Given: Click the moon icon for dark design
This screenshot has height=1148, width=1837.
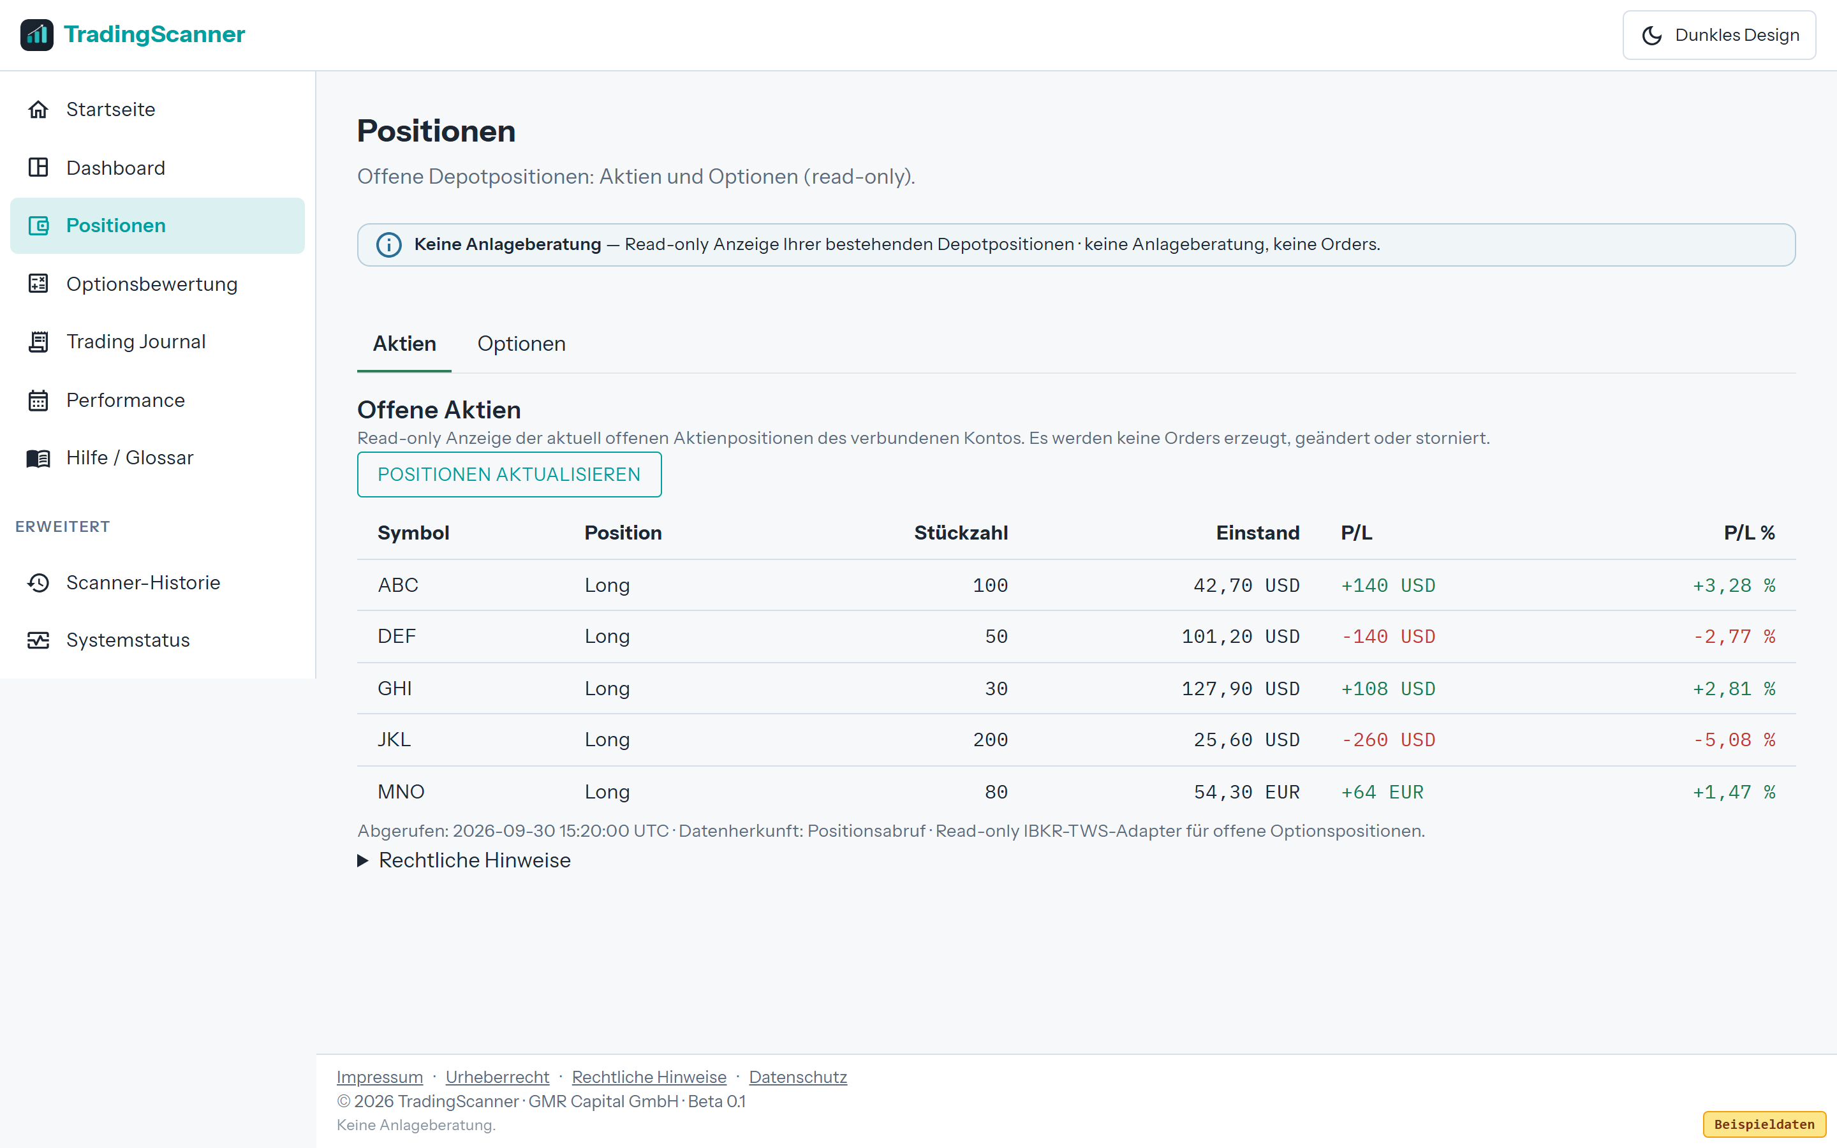Looking at the screenshot, I should [1652, 35].
